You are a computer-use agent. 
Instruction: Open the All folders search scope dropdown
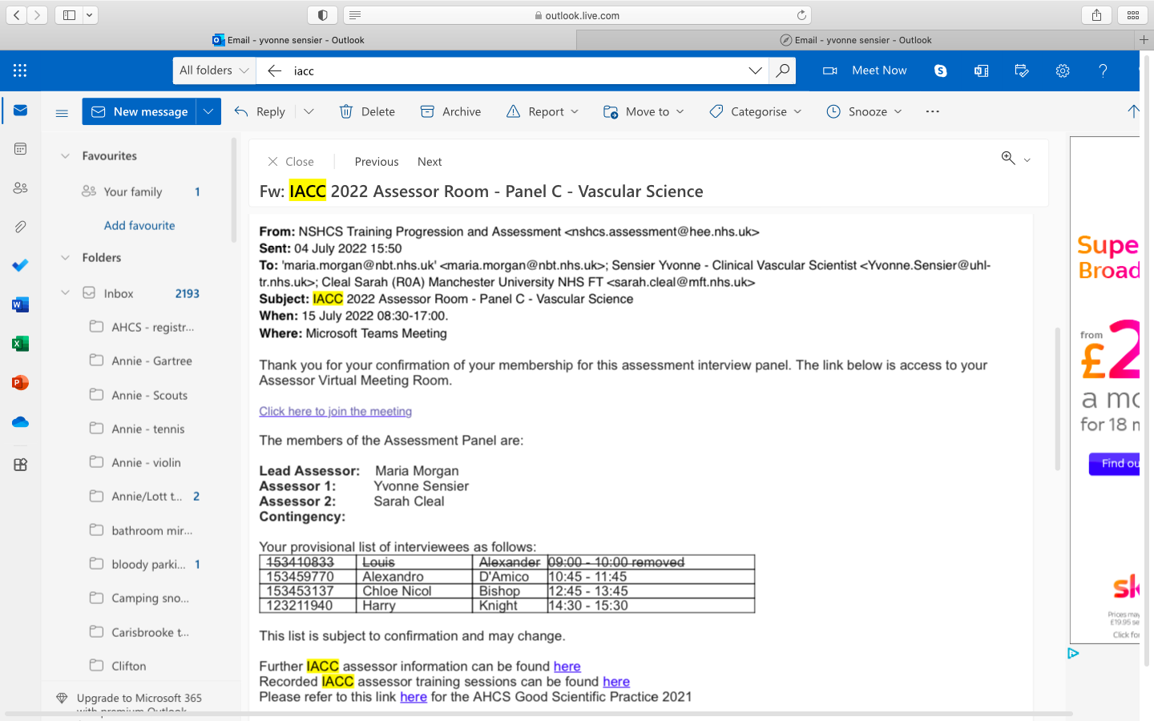click(x=214, y=70)
